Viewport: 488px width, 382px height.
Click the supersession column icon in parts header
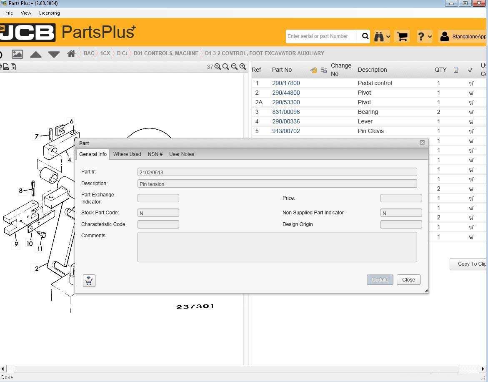[x=314, y=70]
